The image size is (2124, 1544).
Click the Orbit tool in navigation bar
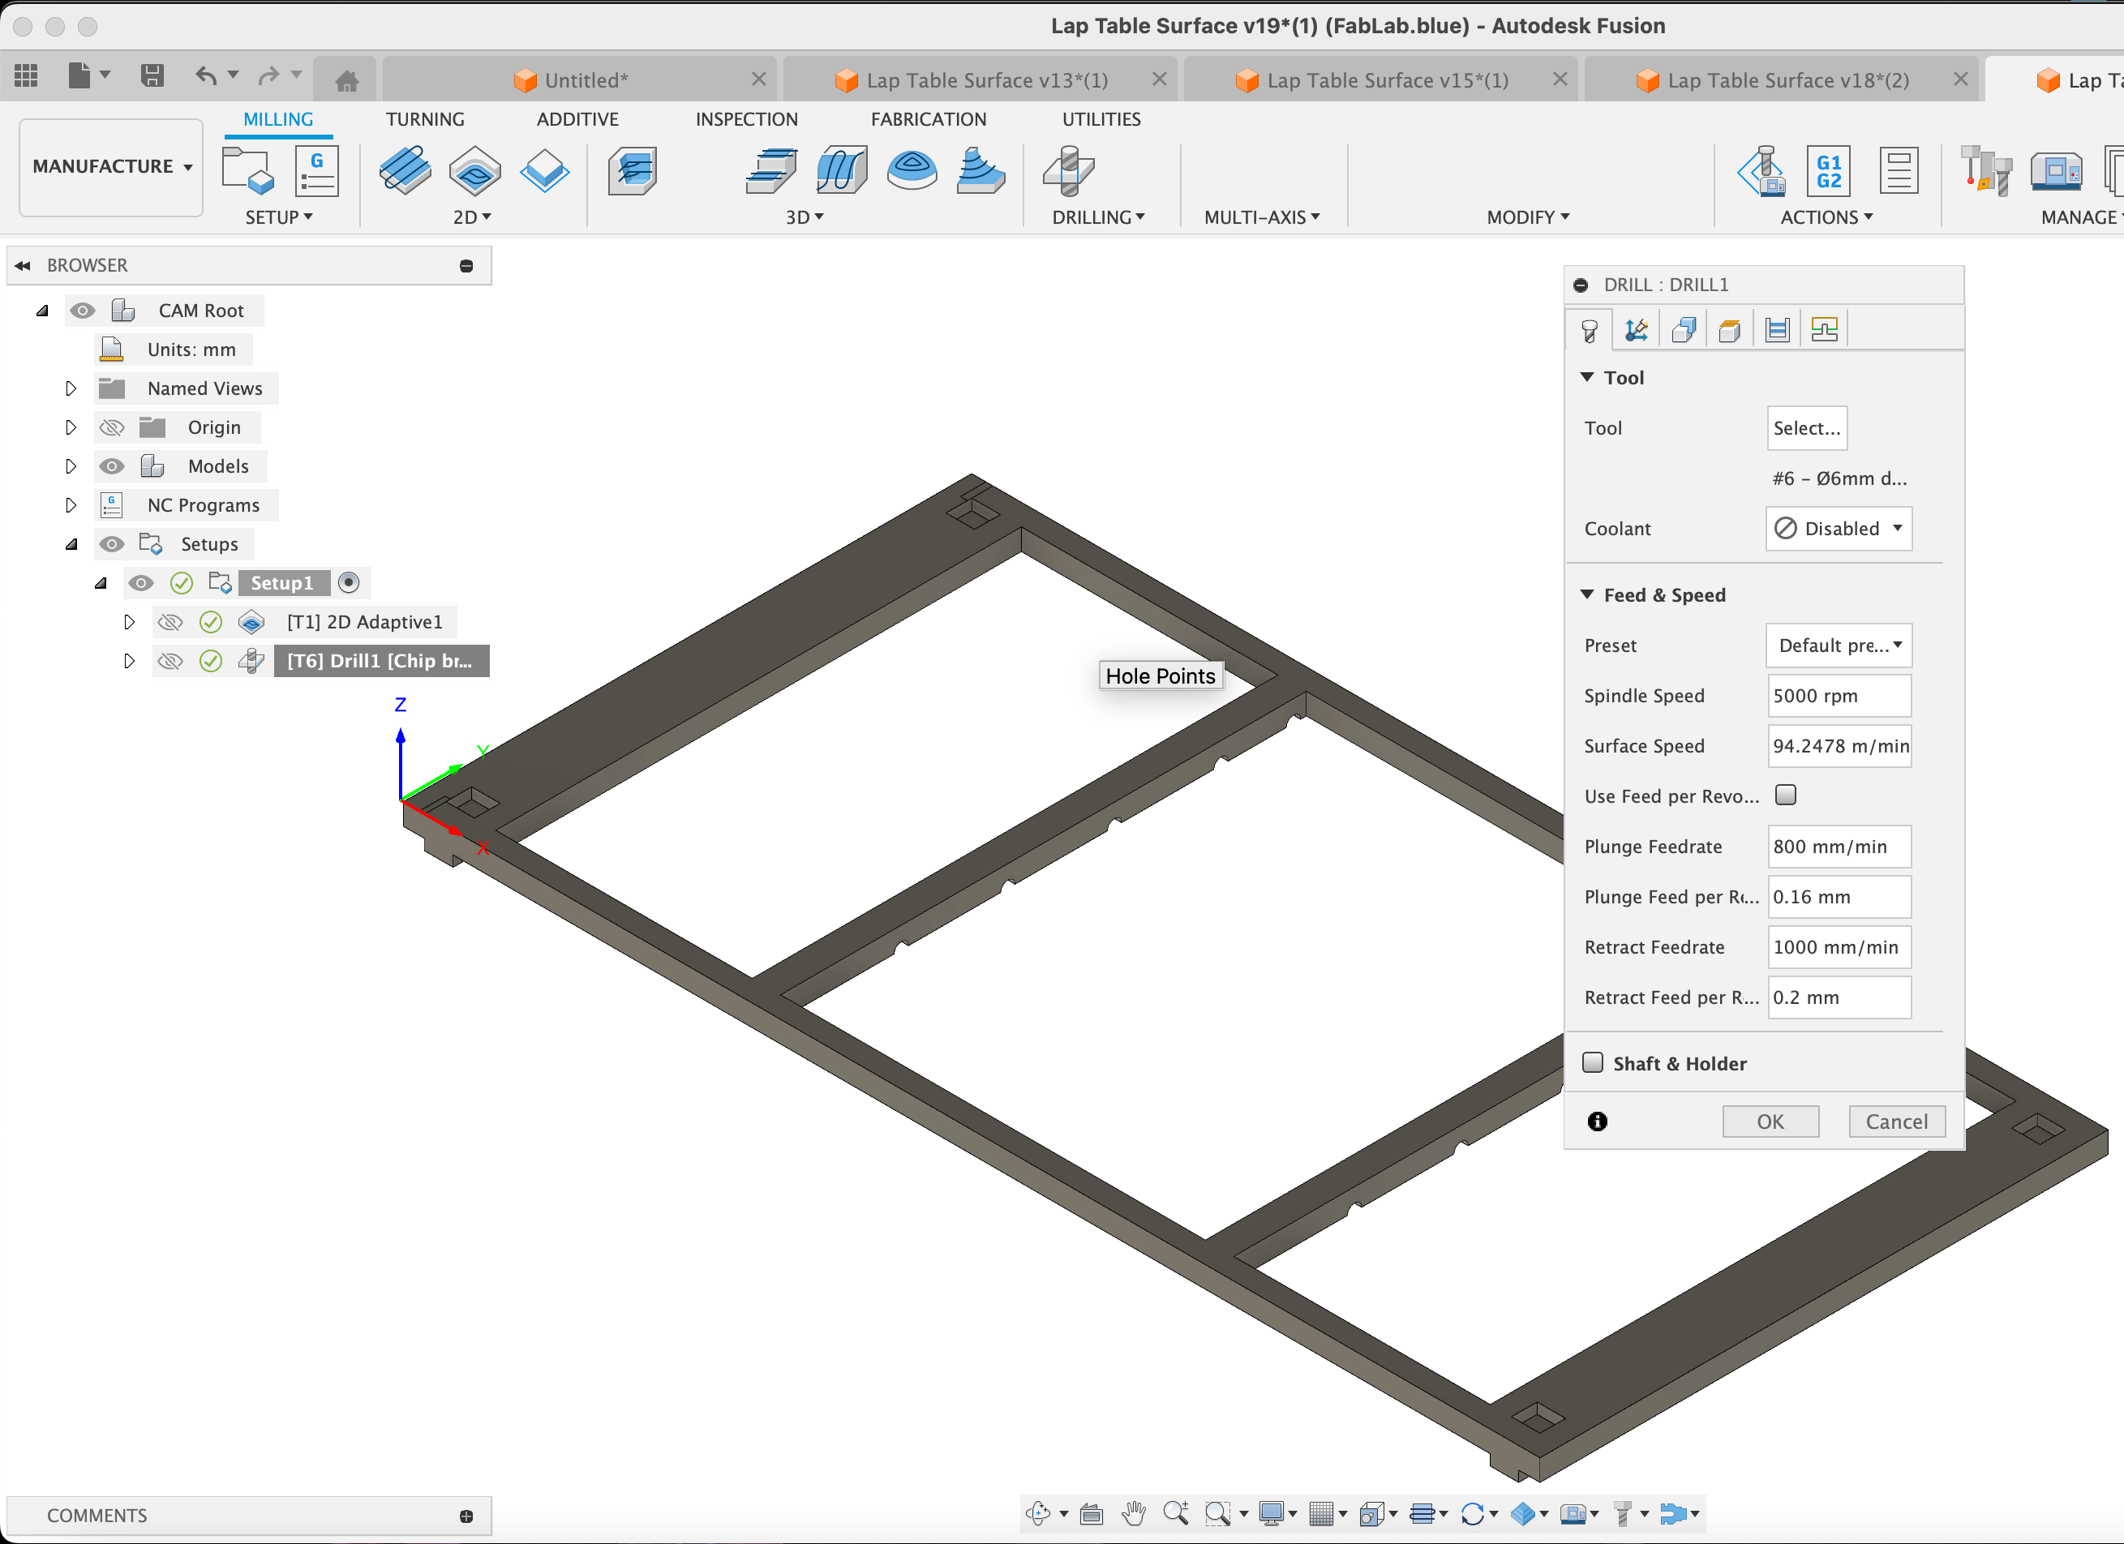[x=1037, y=1513]
